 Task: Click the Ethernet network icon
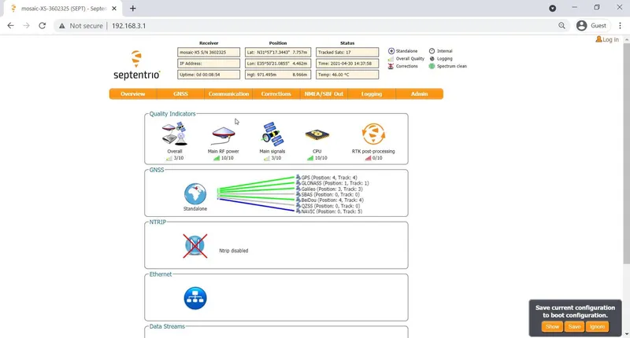click(x=195, y=297)
